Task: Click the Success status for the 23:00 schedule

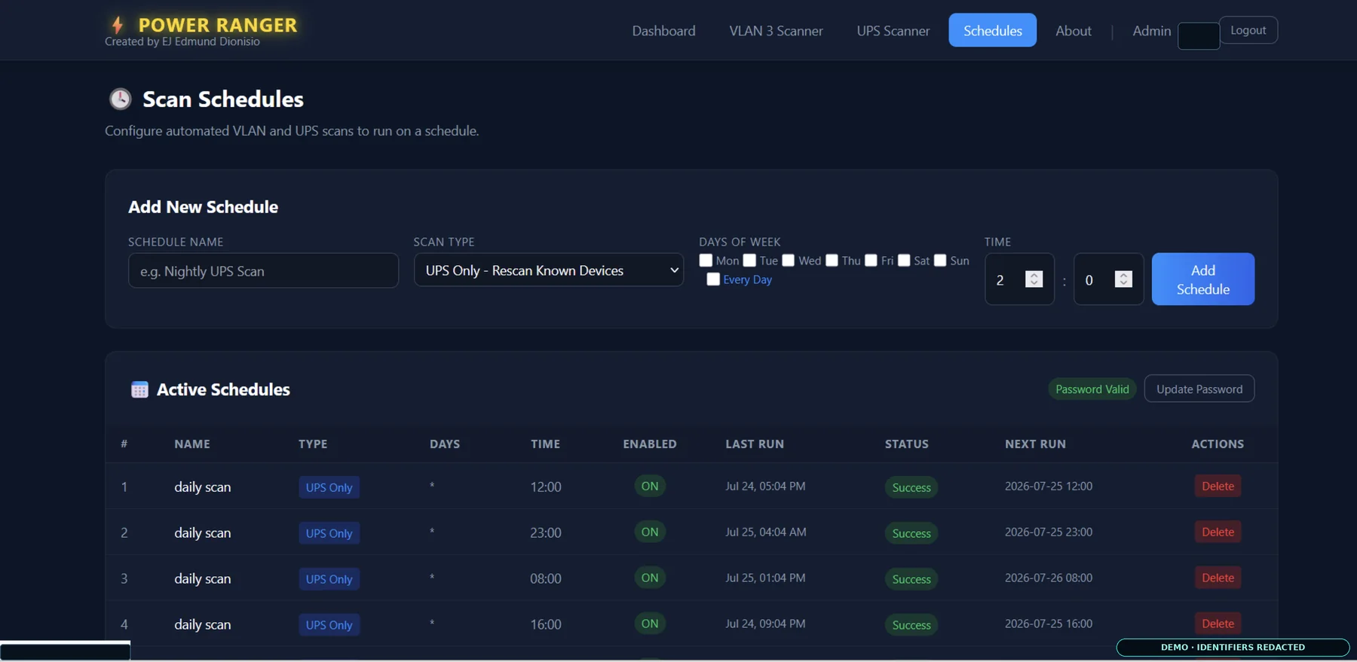Action: click(911, 533)
